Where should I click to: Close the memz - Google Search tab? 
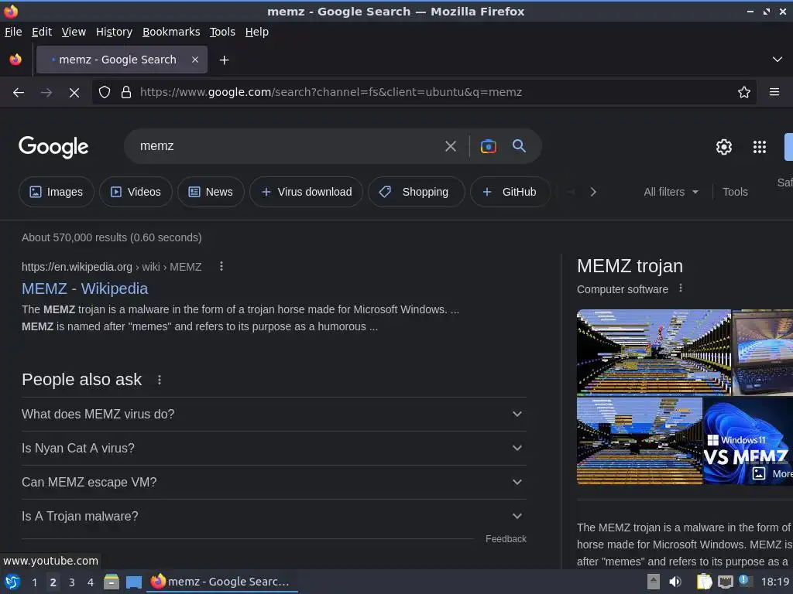pos(195,60)
